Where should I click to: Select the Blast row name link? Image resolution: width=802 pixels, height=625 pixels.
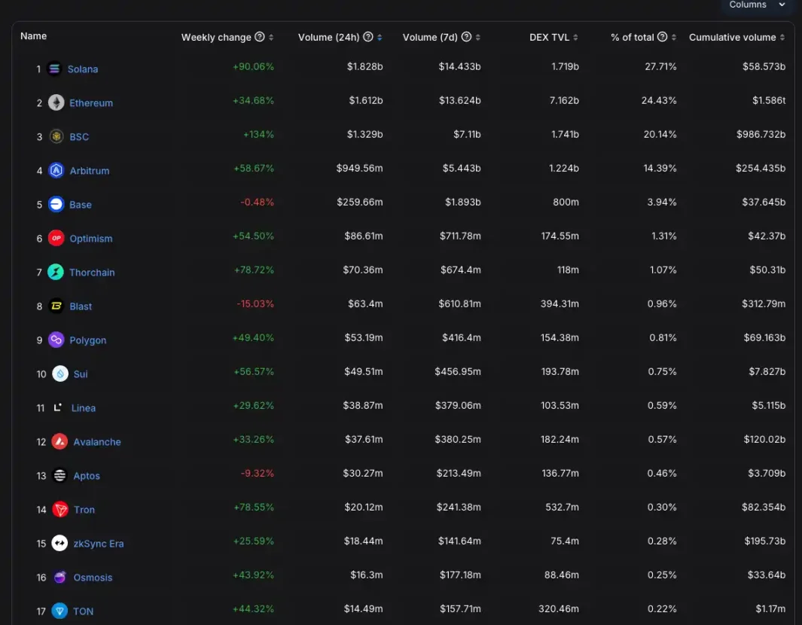tap(81, 306)
